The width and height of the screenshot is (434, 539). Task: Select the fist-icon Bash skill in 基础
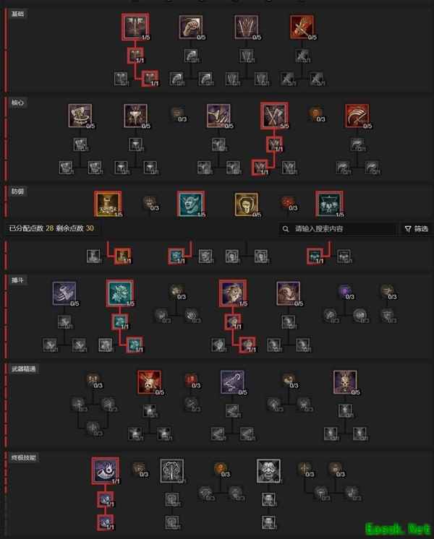click(191, 27)
